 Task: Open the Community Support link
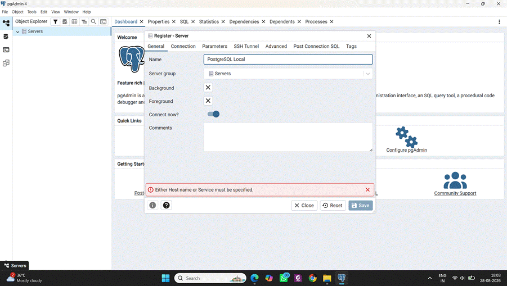[x=455, y=193]
